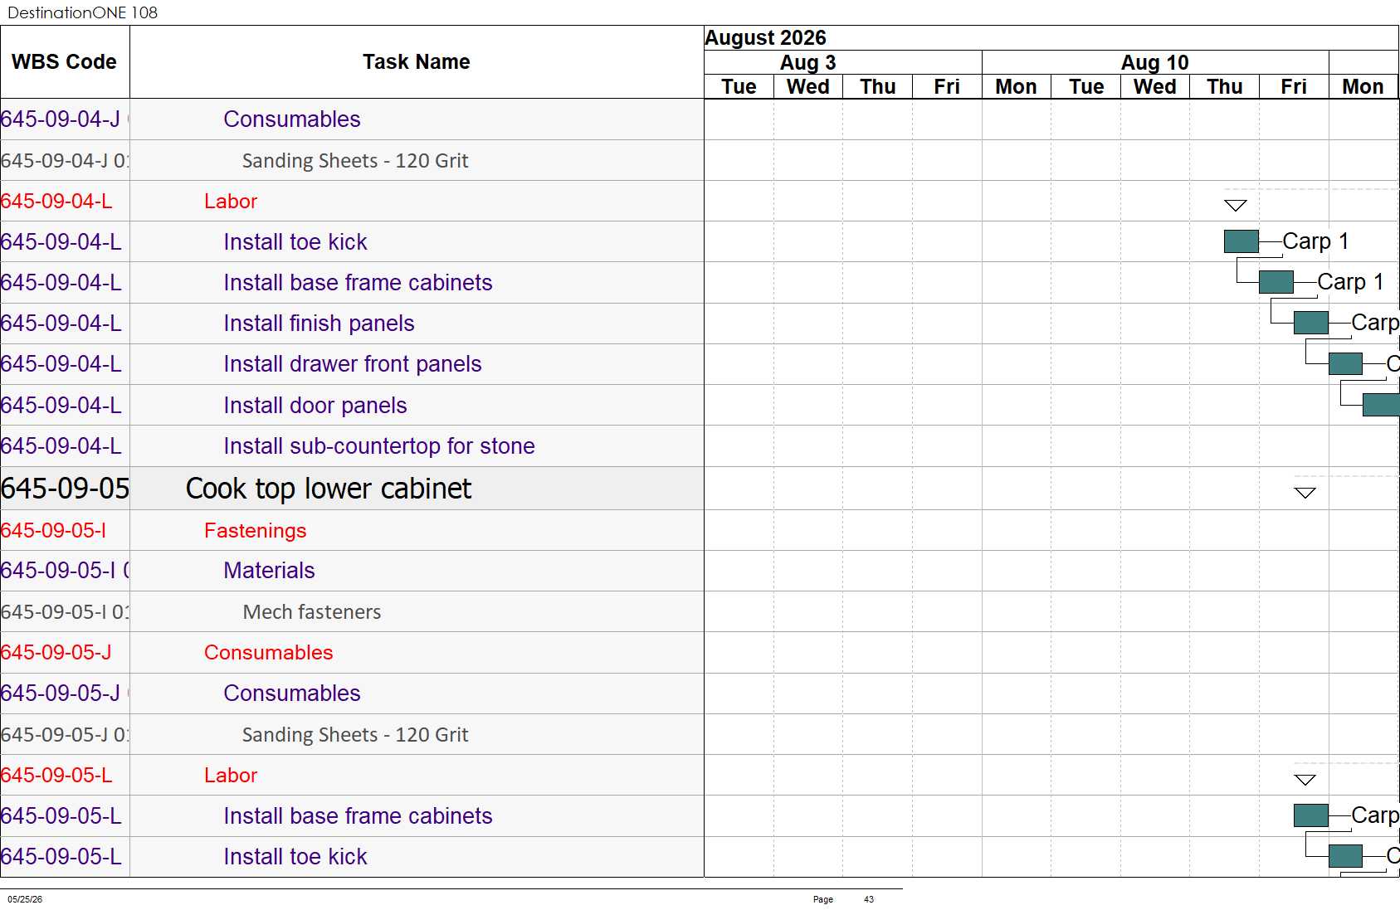Click the 645-09-05-L Labor summary triangle marker
The height and width of the screenshot is (910, 1400).
click(x=1305, y=780)
